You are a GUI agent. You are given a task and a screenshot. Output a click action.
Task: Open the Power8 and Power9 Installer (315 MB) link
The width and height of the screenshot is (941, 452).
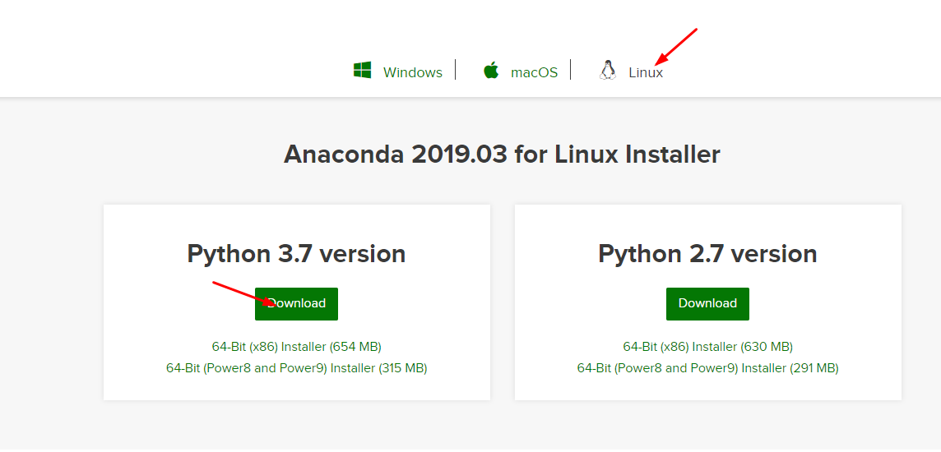tap(296, 368)
